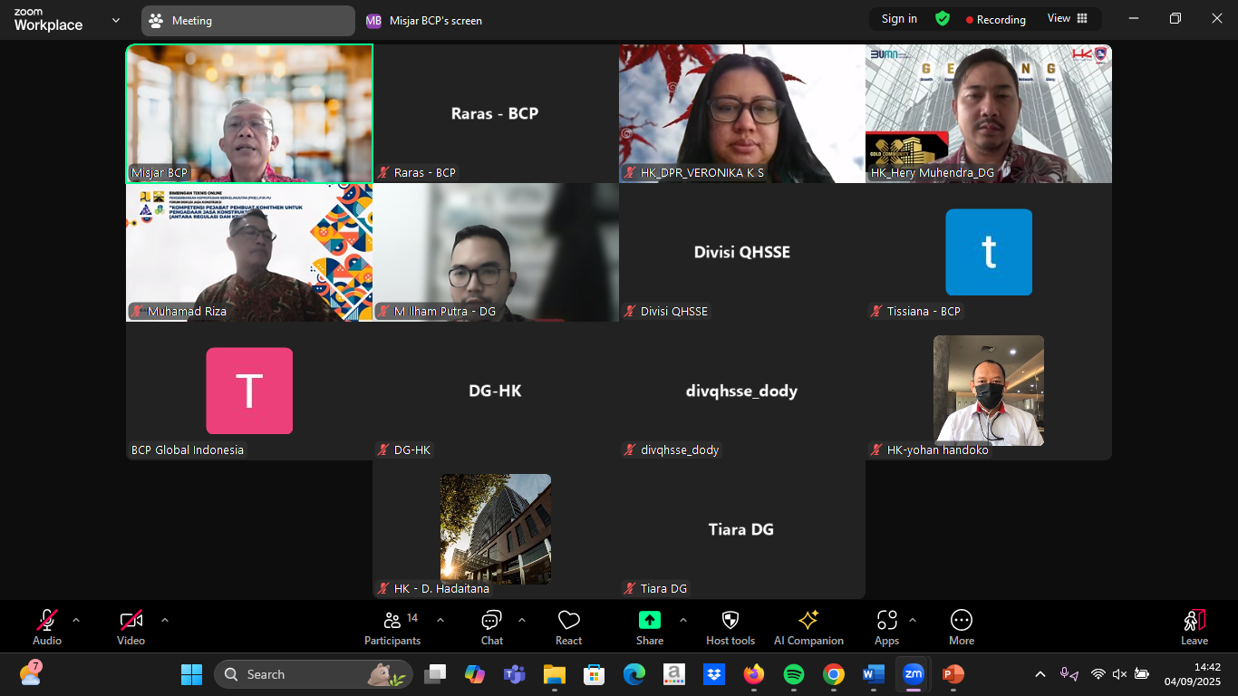
Task: Open the Apps menu icon
Action: pos(886,627)
